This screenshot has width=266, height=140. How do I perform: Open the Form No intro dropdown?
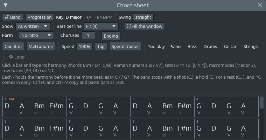tap(36, 35)
